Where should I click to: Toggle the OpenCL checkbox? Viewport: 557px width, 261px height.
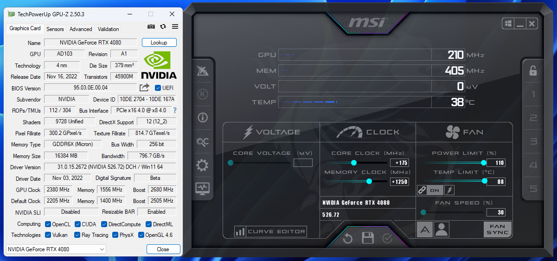coord(47,224)
